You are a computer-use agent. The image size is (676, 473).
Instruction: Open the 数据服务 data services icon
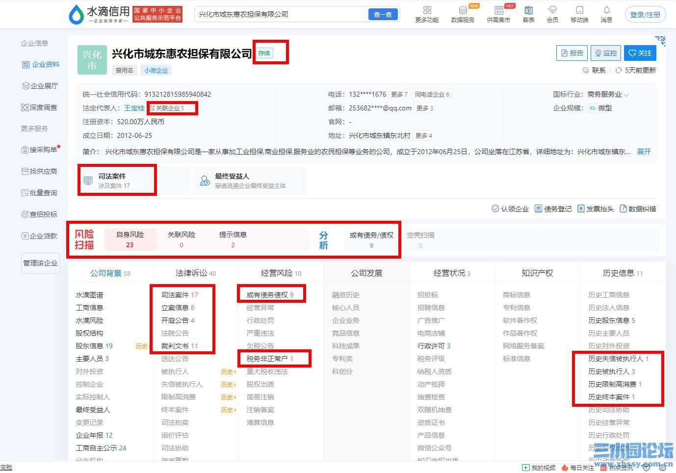(463, 13)
